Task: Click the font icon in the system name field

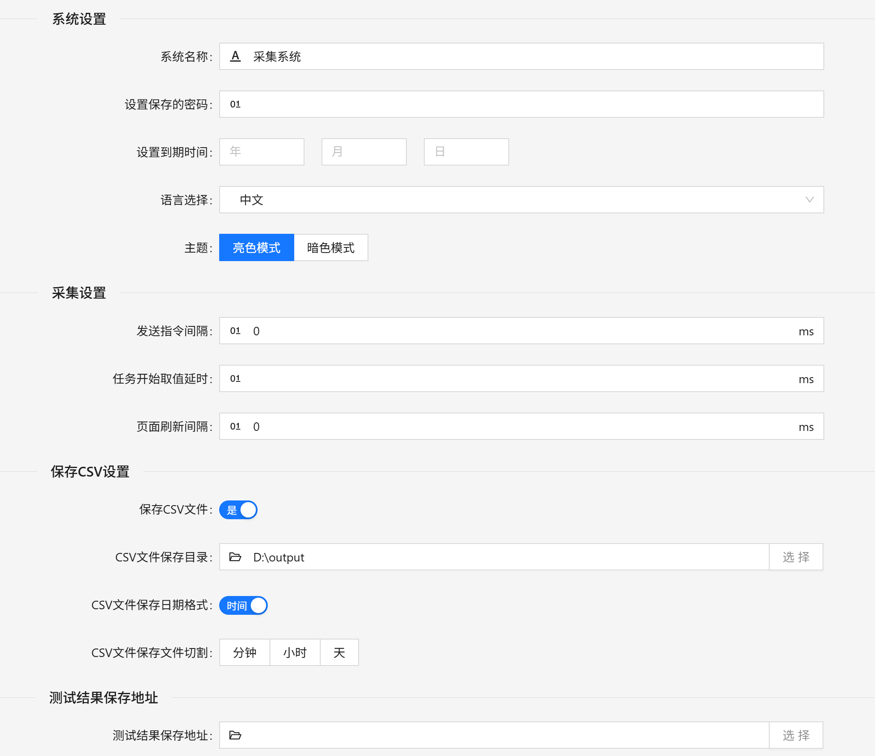Action: (x=235, y=56)
